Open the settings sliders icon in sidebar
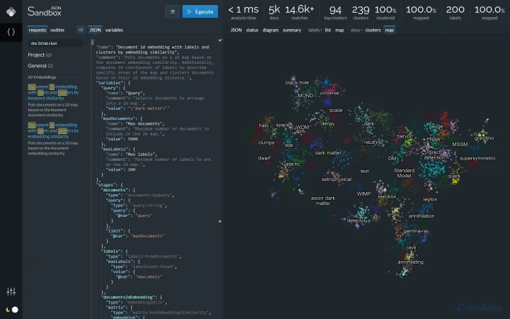 tap(11, 291)
